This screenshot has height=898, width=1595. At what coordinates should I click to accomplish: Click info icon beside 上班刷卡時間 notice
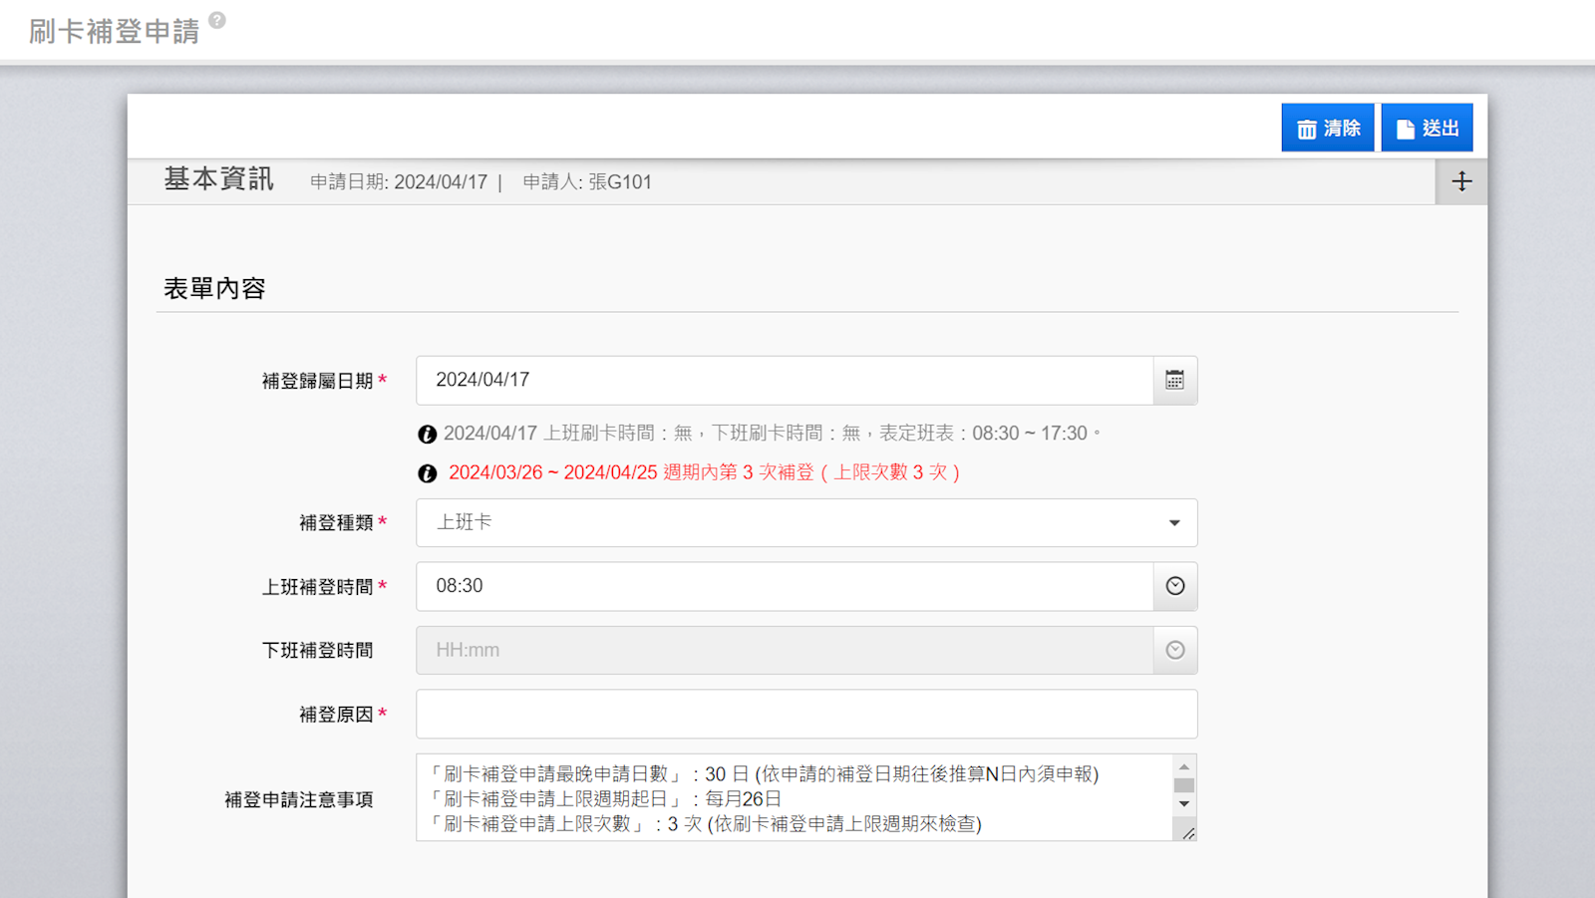click(x=428, y=435)
